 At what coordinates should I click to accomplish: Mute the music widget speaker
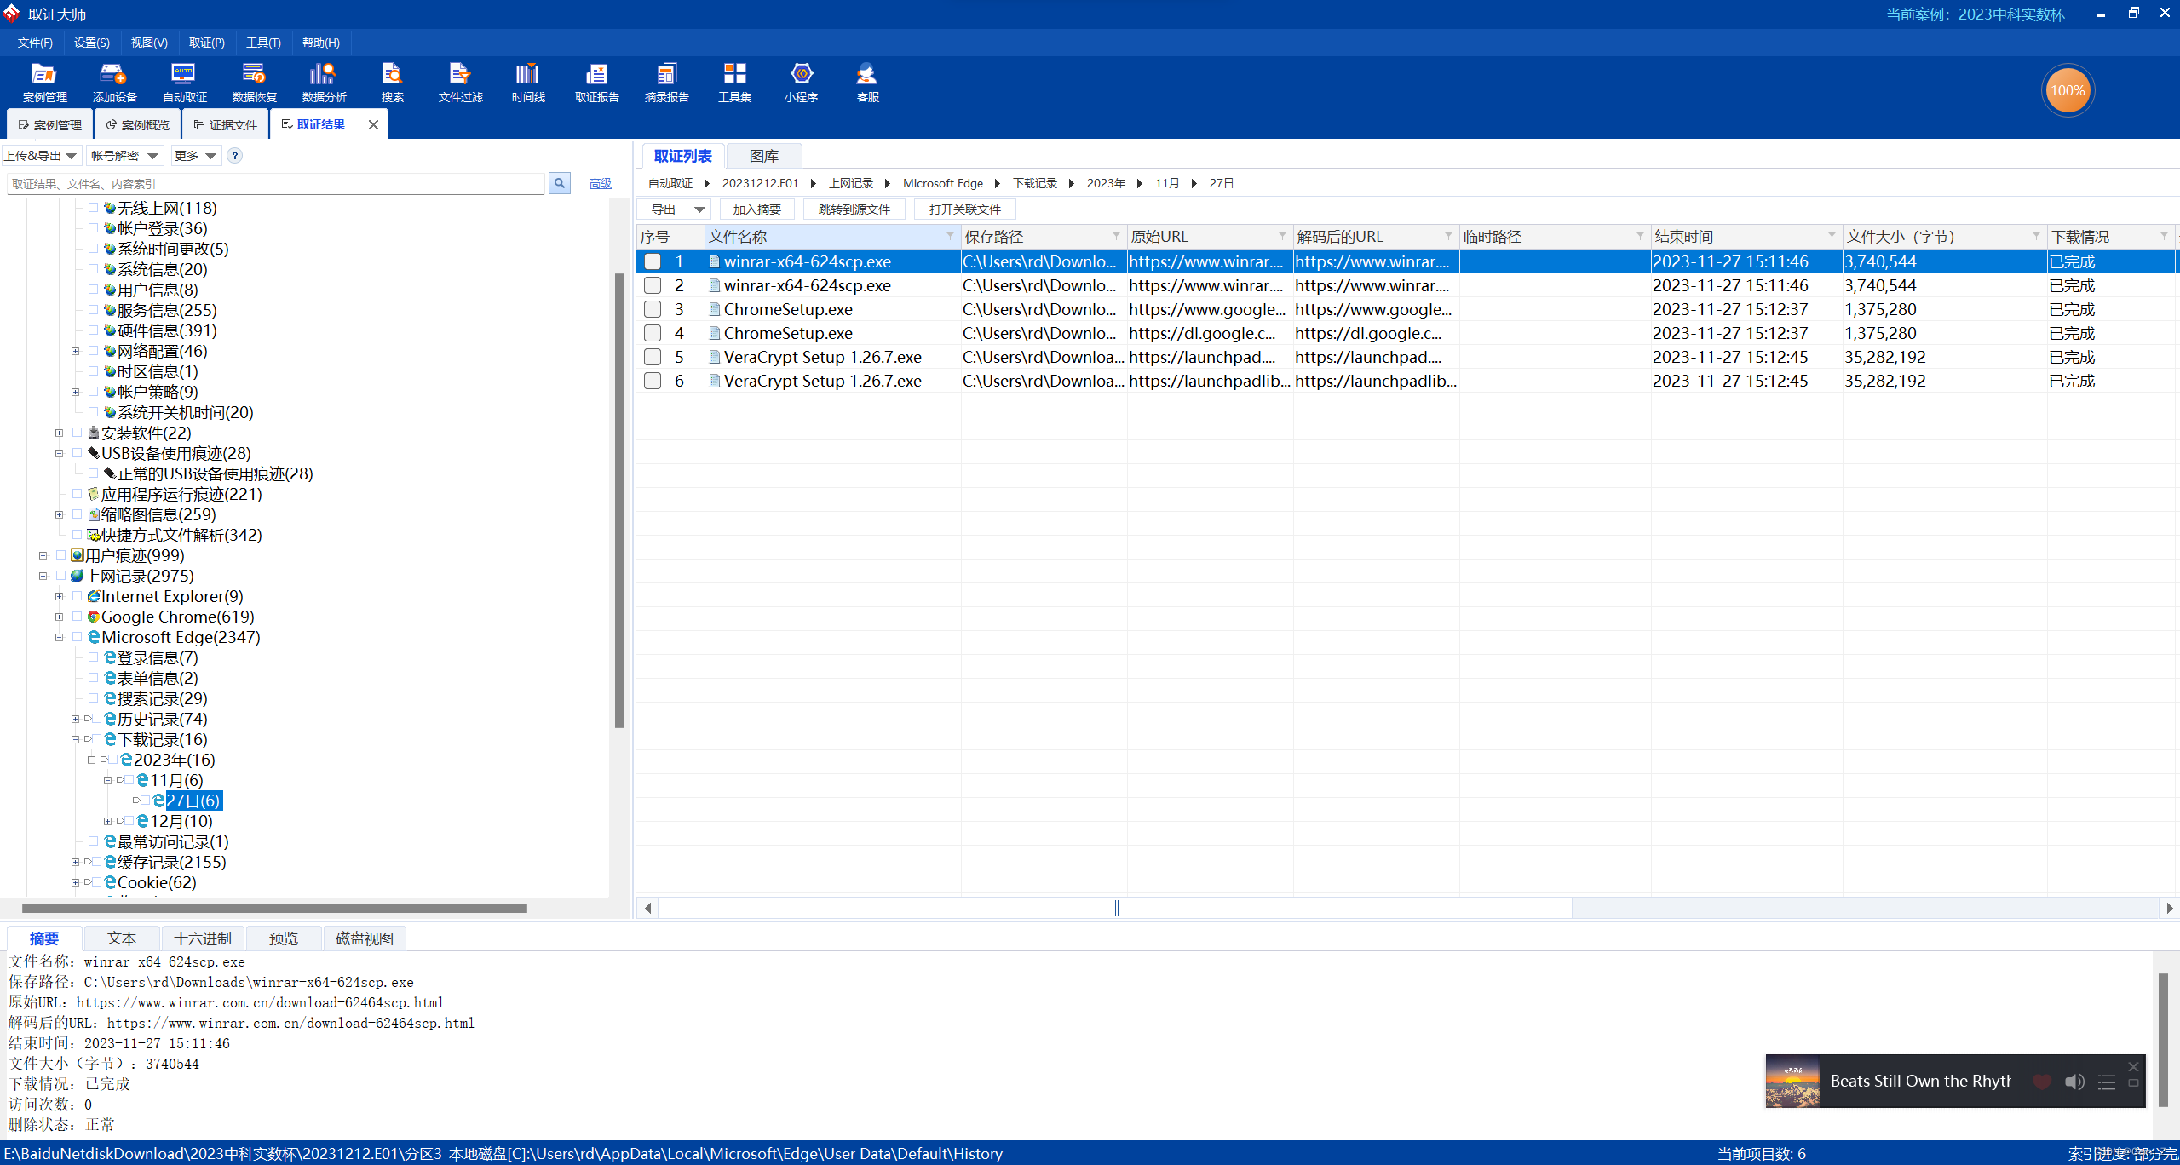(2074, 1082)
